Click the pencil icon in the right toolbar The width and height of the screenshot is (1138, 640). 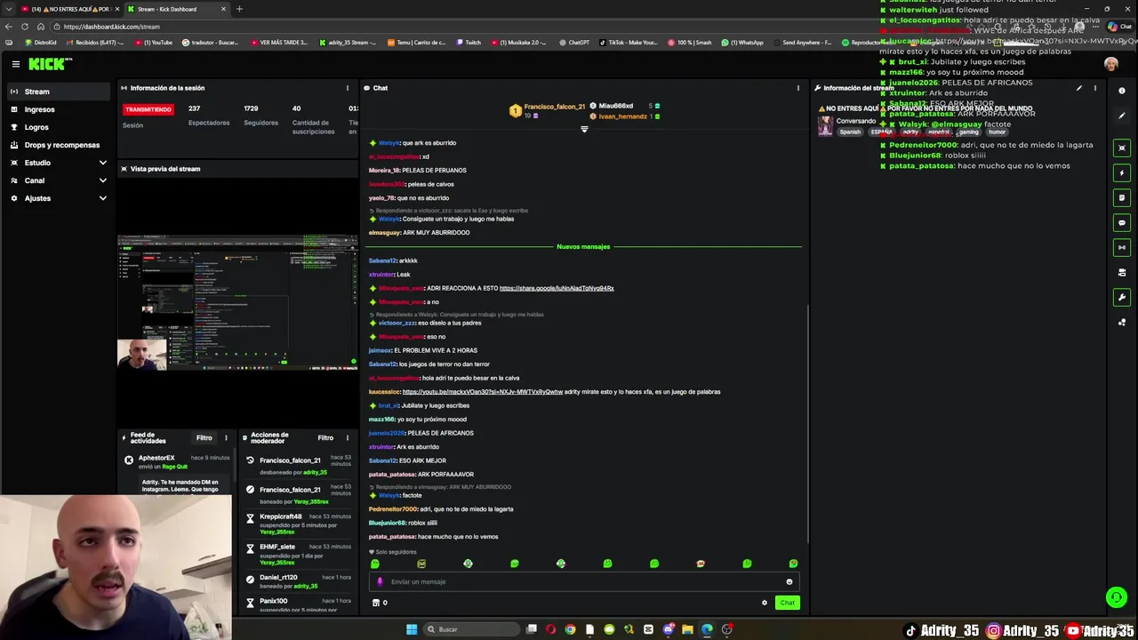(1122, 116)
